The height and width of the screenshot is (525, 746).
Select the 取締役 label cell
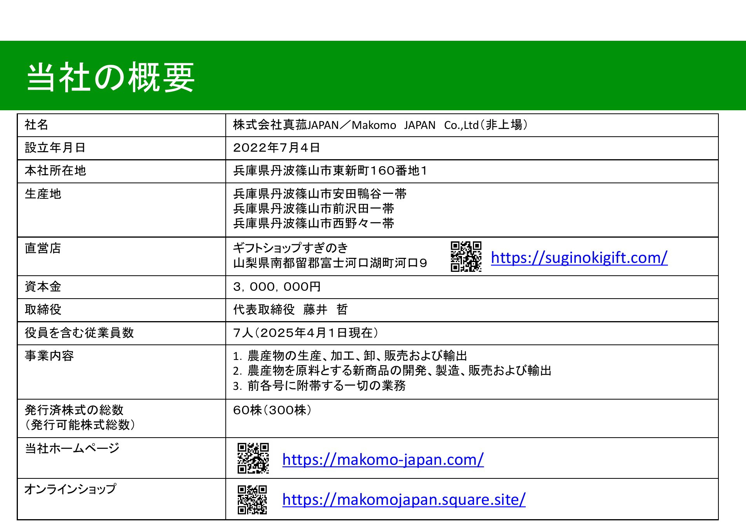point(121,310)
